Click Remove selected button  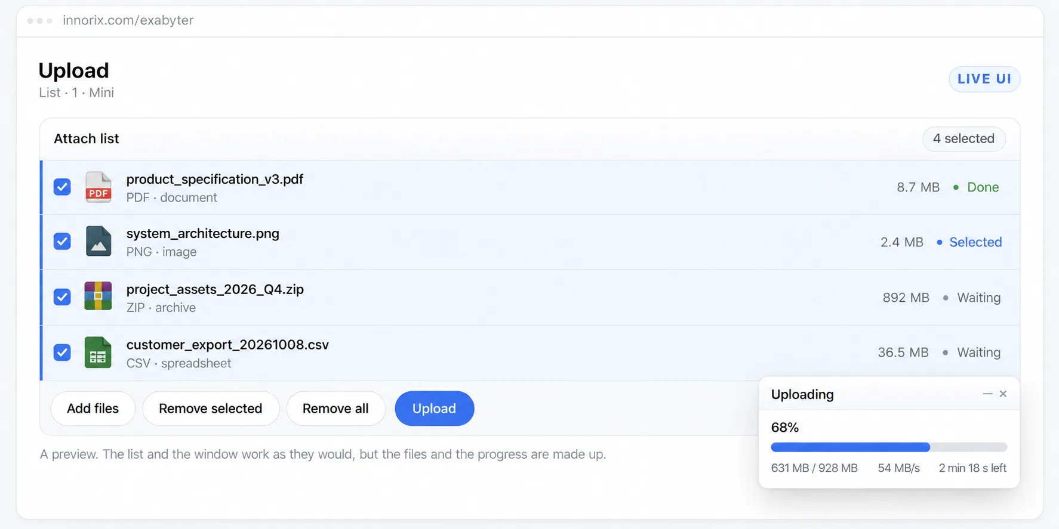(211, 409)
